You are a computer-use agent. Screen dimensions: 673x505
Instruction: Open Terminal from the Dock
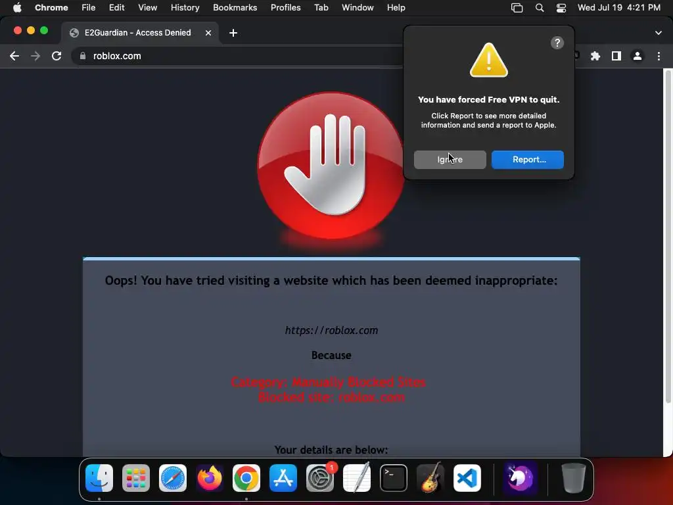(x=394, y=478)
